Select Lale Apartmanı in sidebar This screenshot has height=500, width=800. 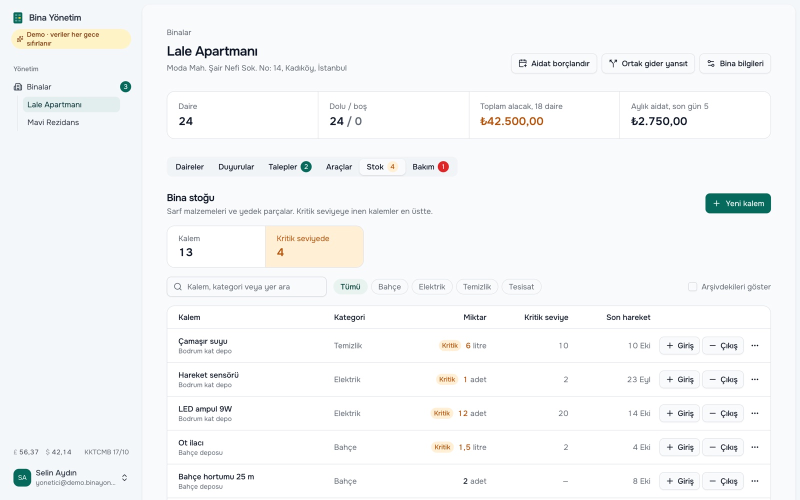(x=71, y=104)
